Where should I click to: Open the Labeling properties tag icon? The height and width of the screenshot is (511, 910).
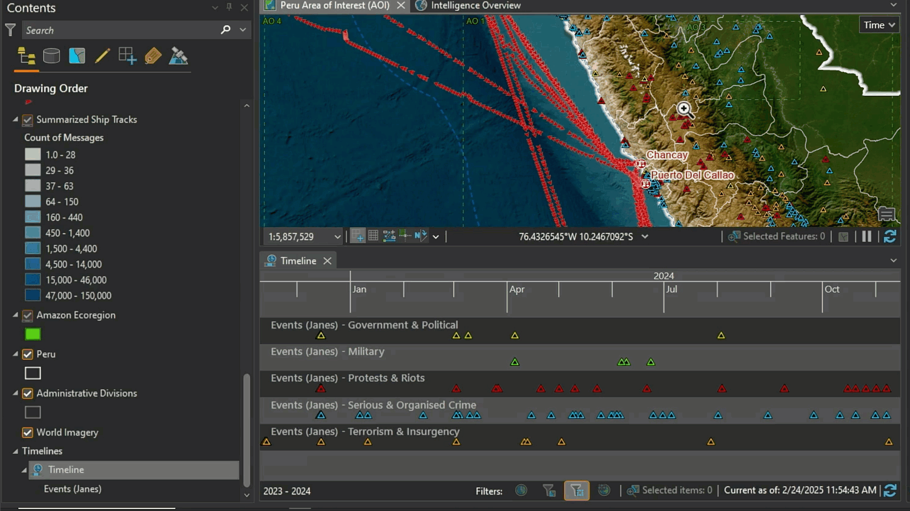click(153, 55)
